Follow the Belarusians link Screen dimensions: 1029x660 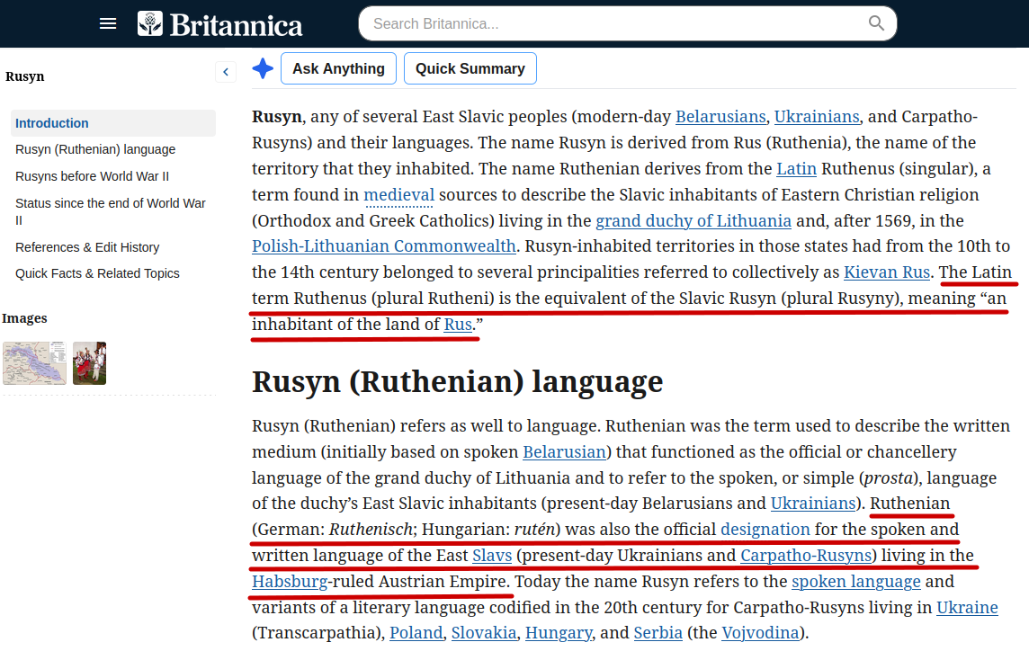click(x=720, y=117)
